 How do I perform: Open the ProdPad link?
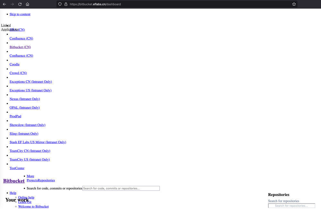[x=15, y=116]
